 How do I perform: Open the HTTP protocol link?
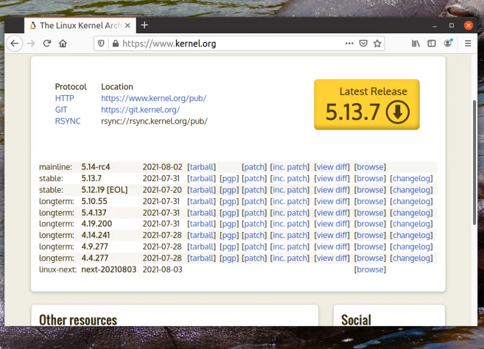tap(64, 98)
